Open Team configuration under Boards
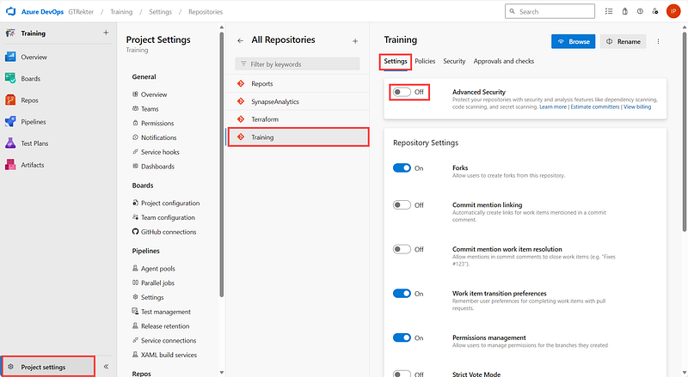Screen dimensions: 688x377 coord(163,217)
